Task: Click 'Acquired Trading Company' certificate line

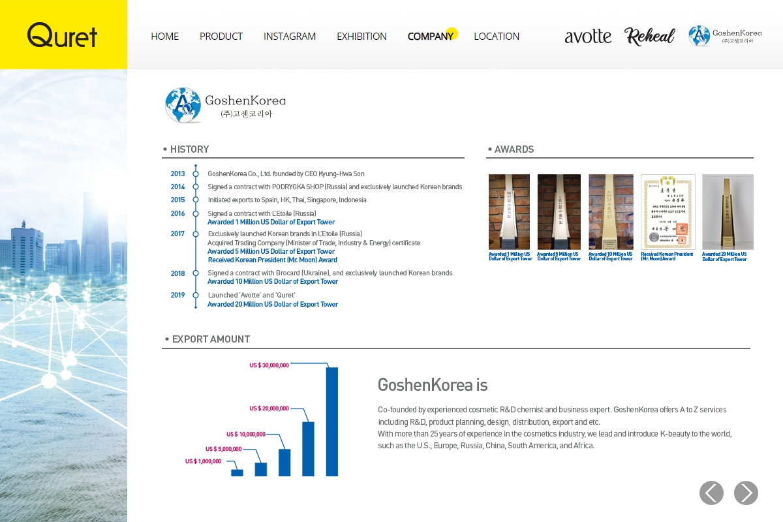Action: coord(314,243)
